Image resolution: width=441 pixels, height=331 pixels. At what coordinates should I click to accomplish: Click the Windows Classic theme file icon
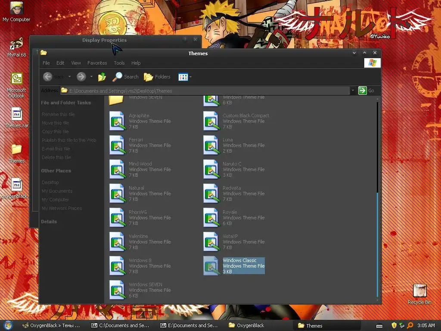pyautogui.click(x=211, y=266)
